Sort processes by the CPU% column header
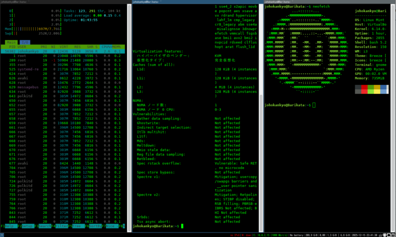 coord(106,47)
